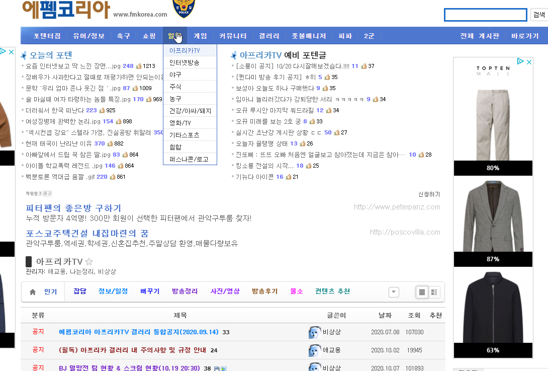The width and height of the screenshot is (548, 371).
Task: Close the right-side TOPTEN ad
Action: coord(529,62)
